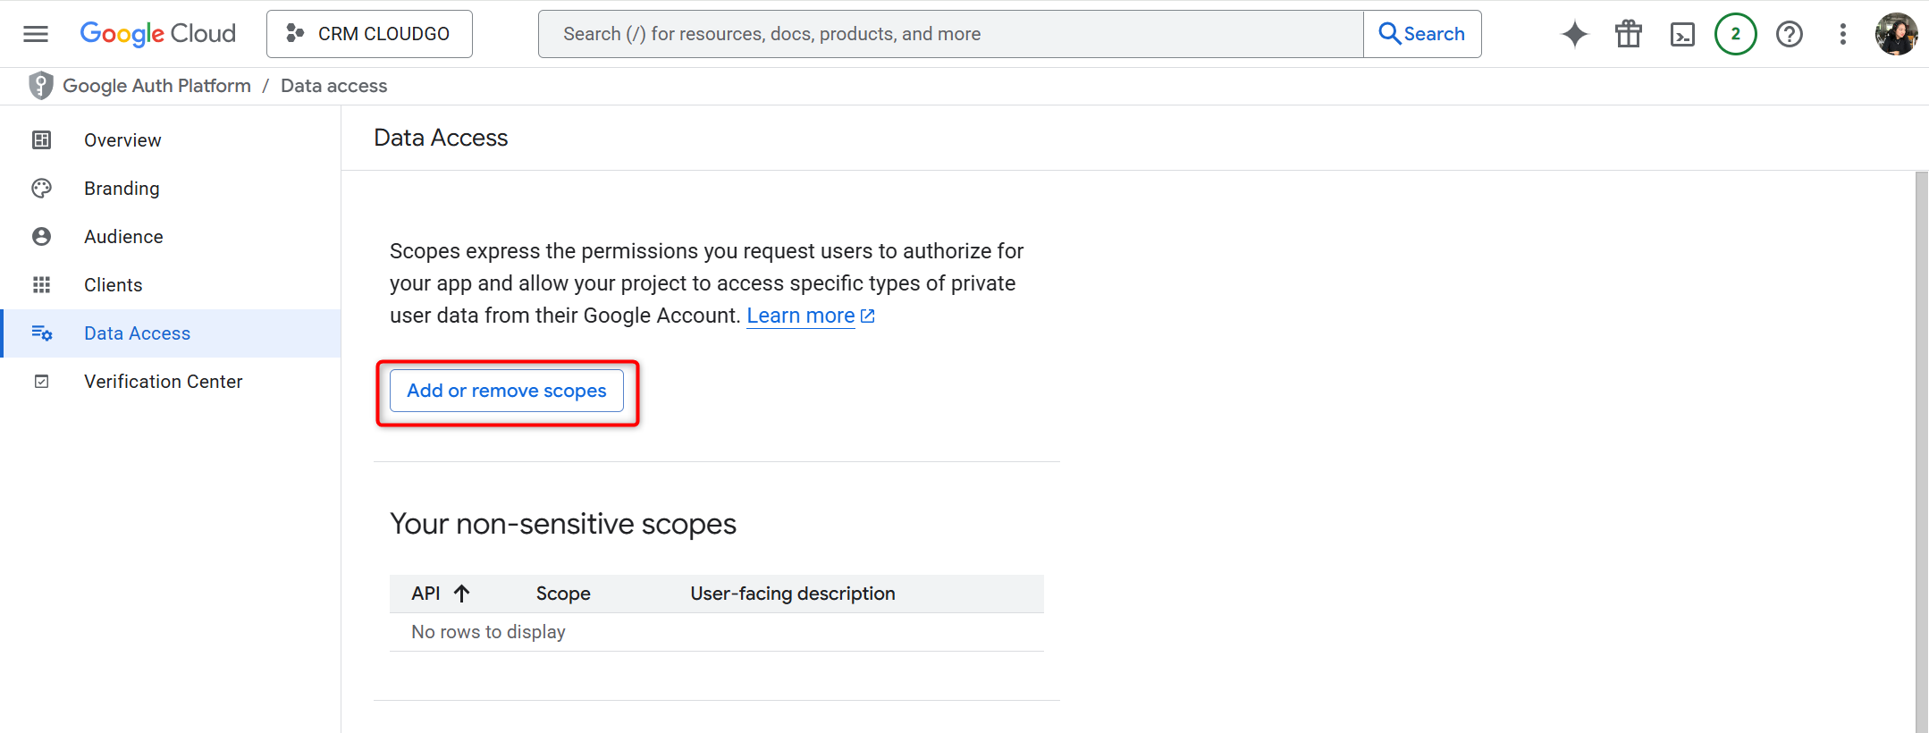Click Add or remove scopes button
This screenshot has height=733, width=1929.
coord(506,391)
